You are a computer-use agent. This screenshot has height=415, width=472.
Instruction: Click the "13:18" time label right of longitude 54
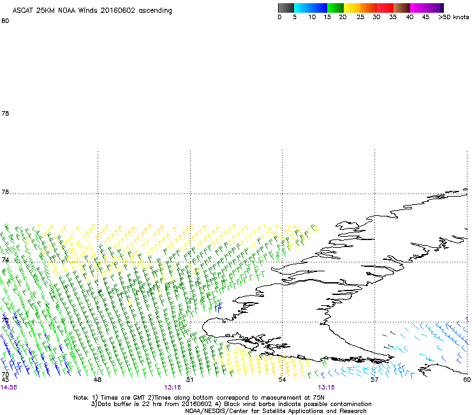pos(327,388)
